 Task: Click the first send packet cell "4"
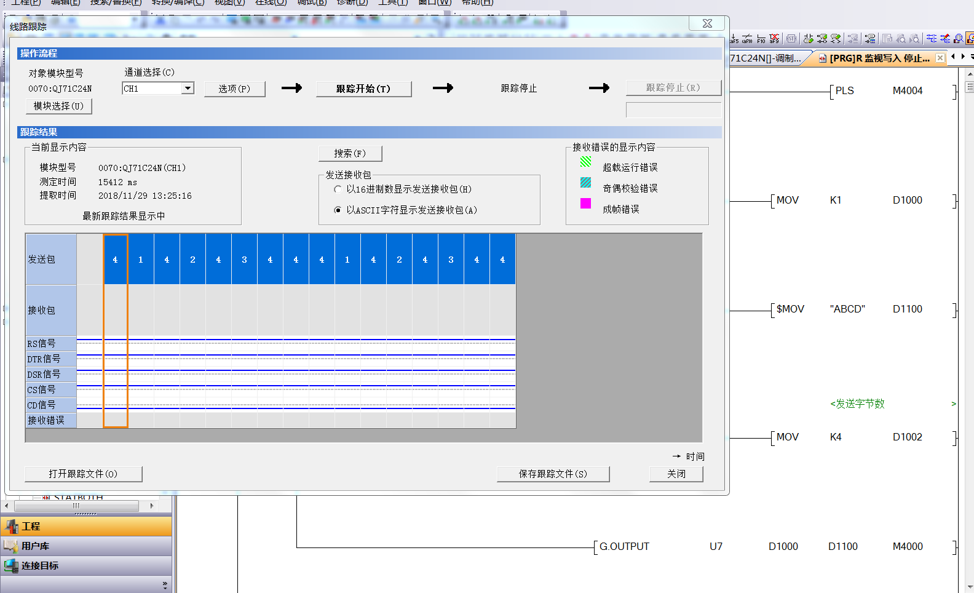click(x=115, y=260)
